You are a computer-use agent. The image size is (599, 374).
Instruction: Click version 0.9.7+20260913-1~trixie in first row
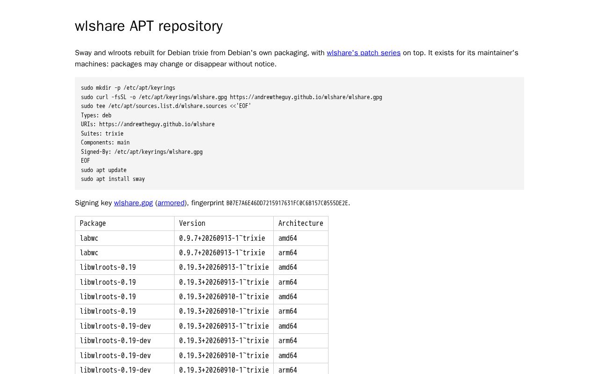222,238
